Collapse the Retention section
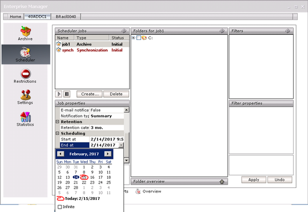 58,122
